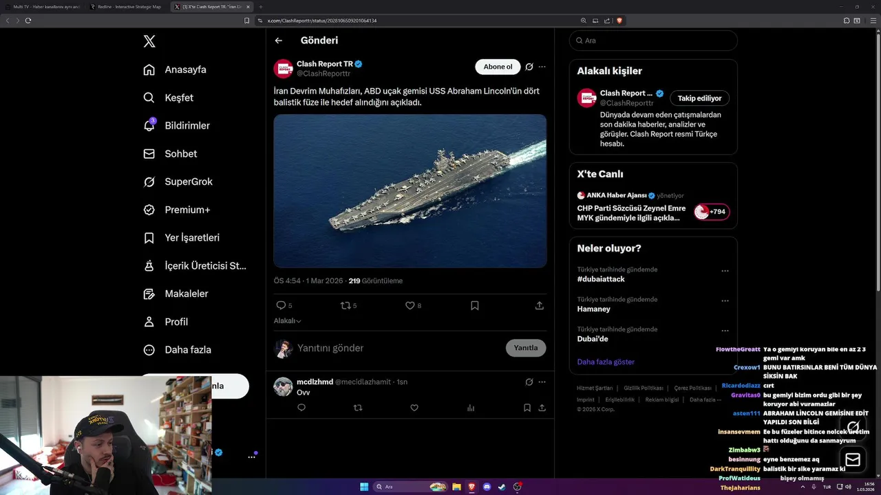
Task: Open messages floating envelope button
Action: [x=853, y=460]
